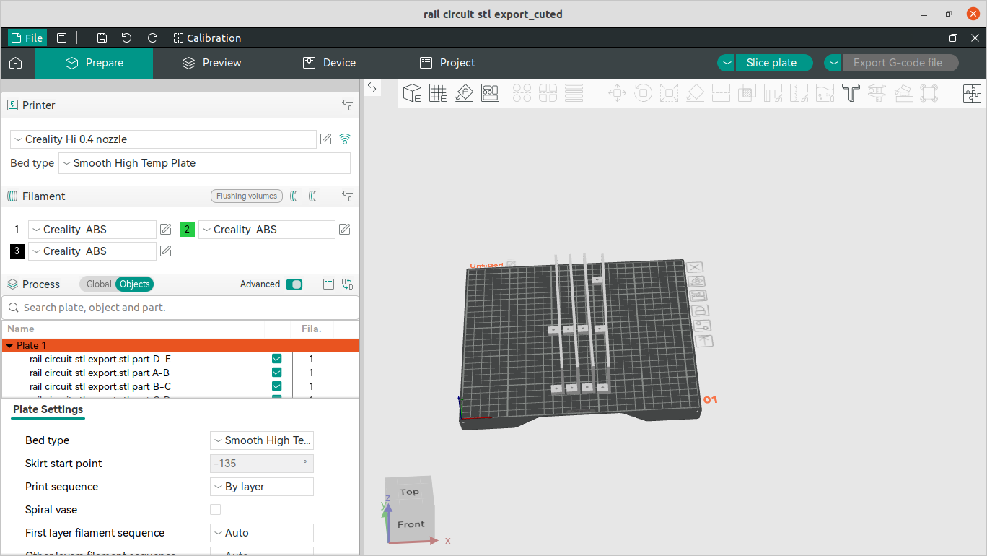Click the printer Wi-Fi connection icon
987x556 pixels.
point(345,139)
